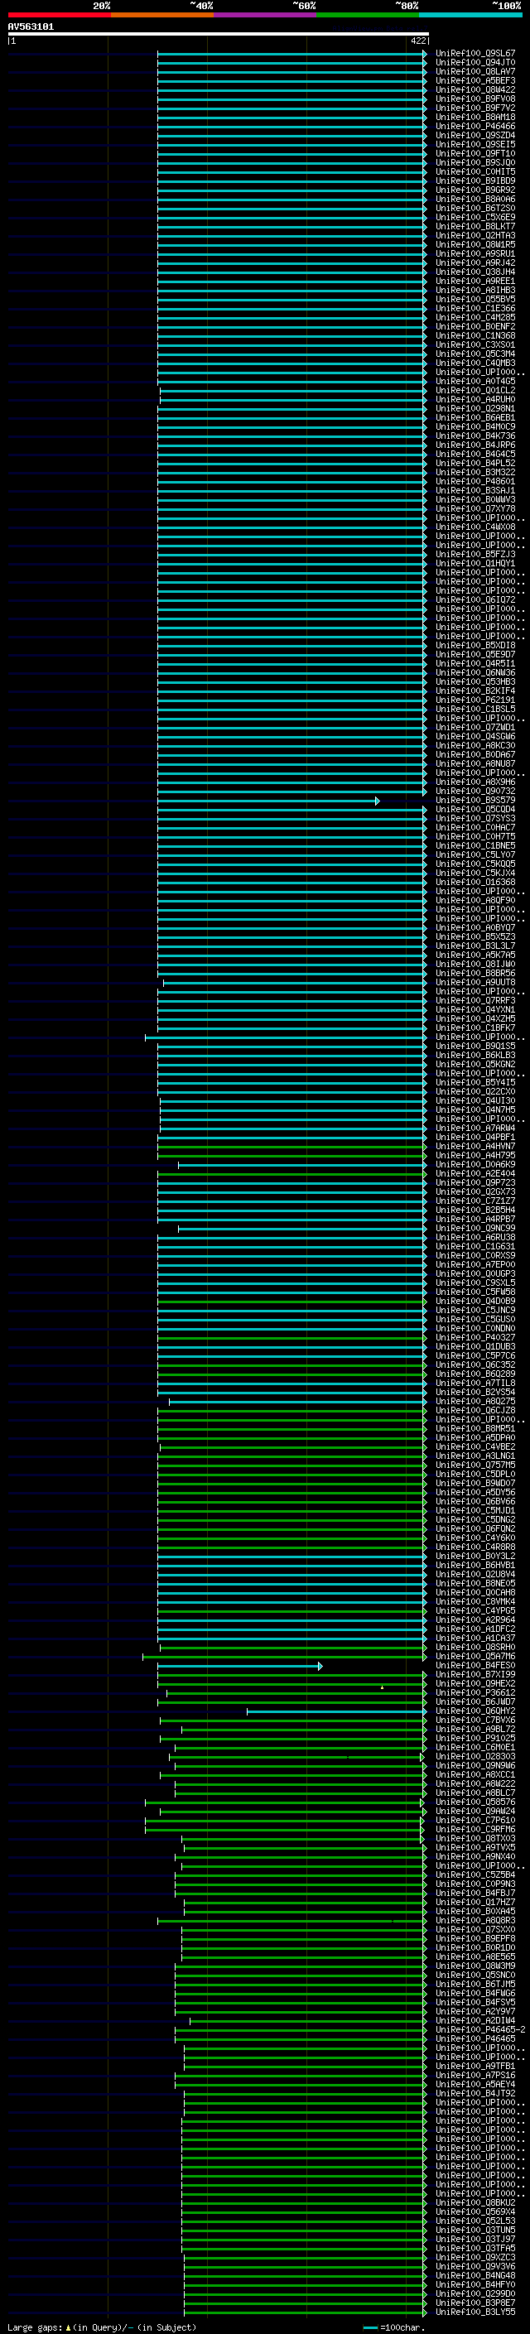Screen dimensions: 530x2334
Task: Select hit label UniRef100_Q6QHY2
Action: point(475,1711)
